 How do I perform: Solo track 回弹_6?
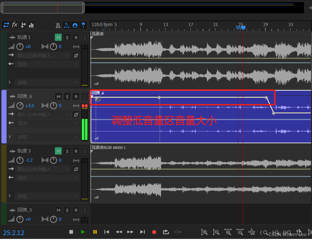click(67, 96)
